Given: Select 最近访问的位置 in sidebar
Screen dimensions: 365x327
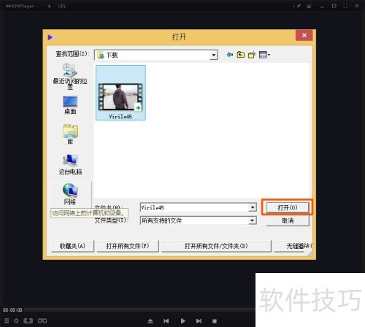Looking at the screenshot, I should (70, 77).
